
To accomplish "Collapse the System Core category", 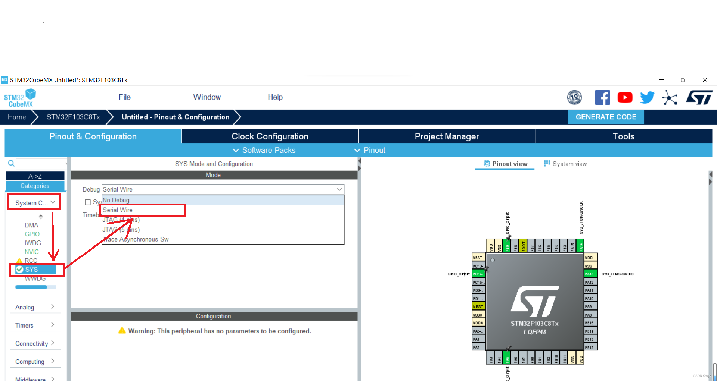I will coord(34,202).
